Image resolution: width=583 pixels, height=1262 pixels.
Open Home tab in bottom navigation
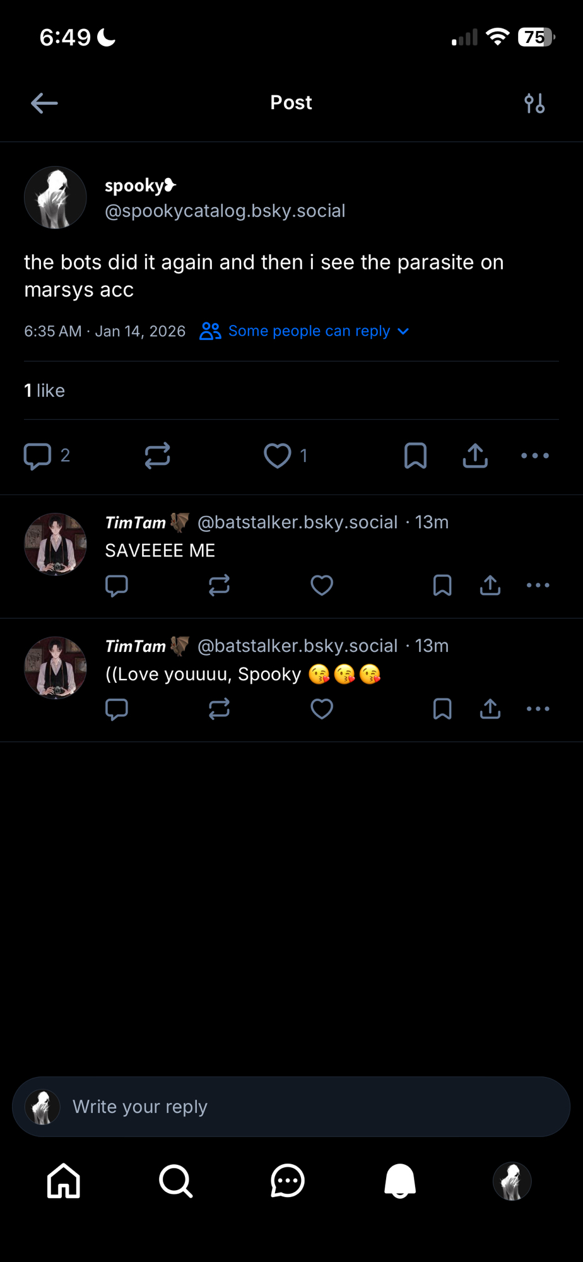(64, 1181)
